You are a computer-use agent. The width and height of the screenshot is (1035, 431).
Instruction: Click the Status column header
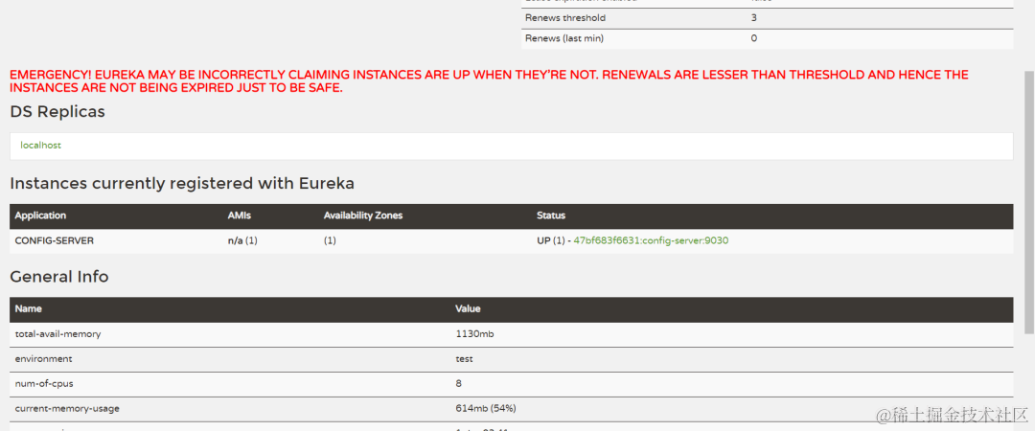[550, 215]
